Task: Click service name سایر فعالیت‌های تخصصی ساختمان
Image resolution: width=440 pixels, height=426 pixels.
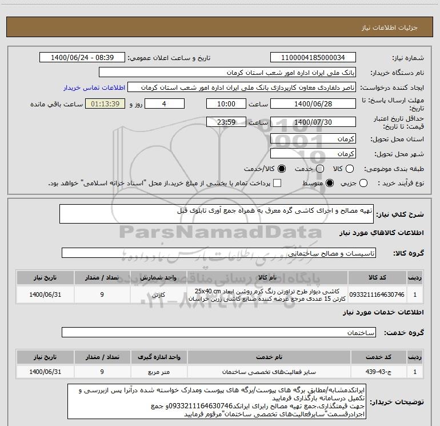Action: tap(269, 372)
